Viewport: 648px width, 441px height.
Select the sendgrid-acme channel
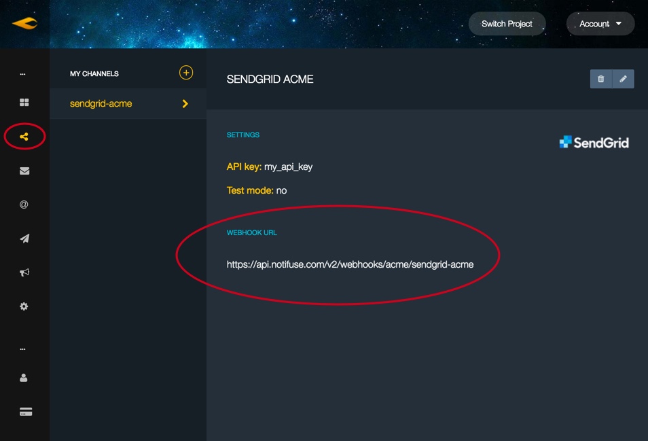point(128,104)
